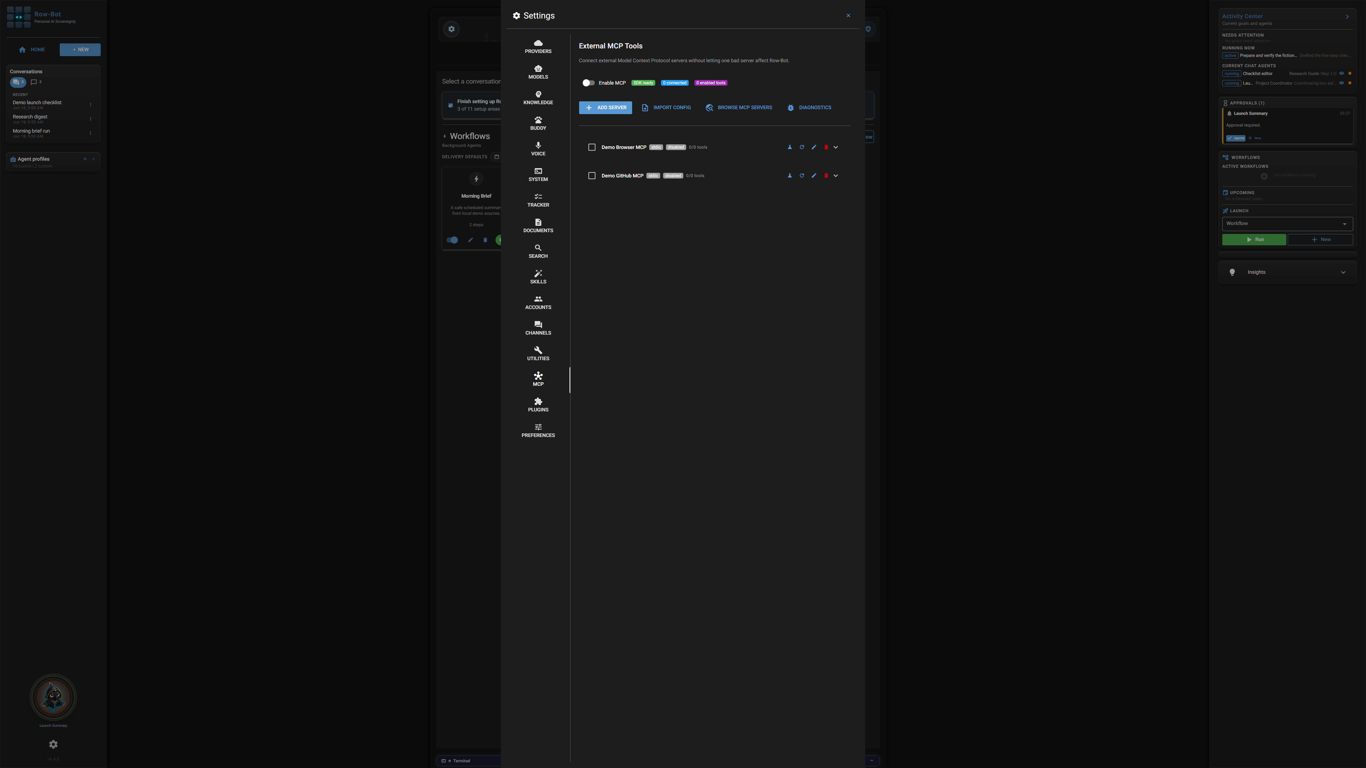
Task: Reconnect the Demo GitHub MCP server
Action: [x=802, y=176]
